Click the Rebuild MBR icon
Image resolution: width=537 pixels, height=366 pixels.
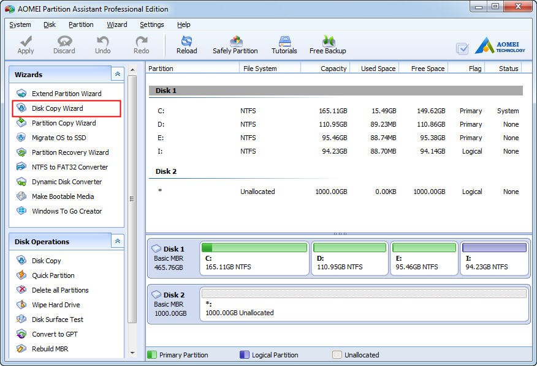click(21, 349)
